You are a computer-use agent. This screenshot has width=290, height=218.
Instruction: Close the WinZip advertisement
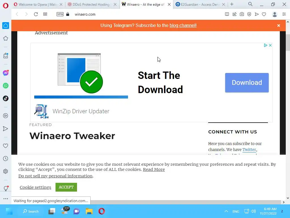[x=270, y=45]
